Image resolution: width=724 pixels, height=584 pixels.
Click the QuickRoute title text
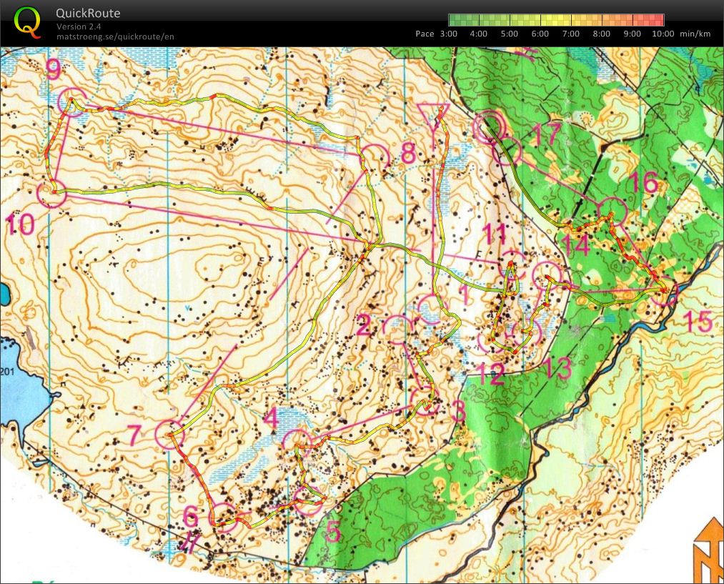tap(88, 13)
